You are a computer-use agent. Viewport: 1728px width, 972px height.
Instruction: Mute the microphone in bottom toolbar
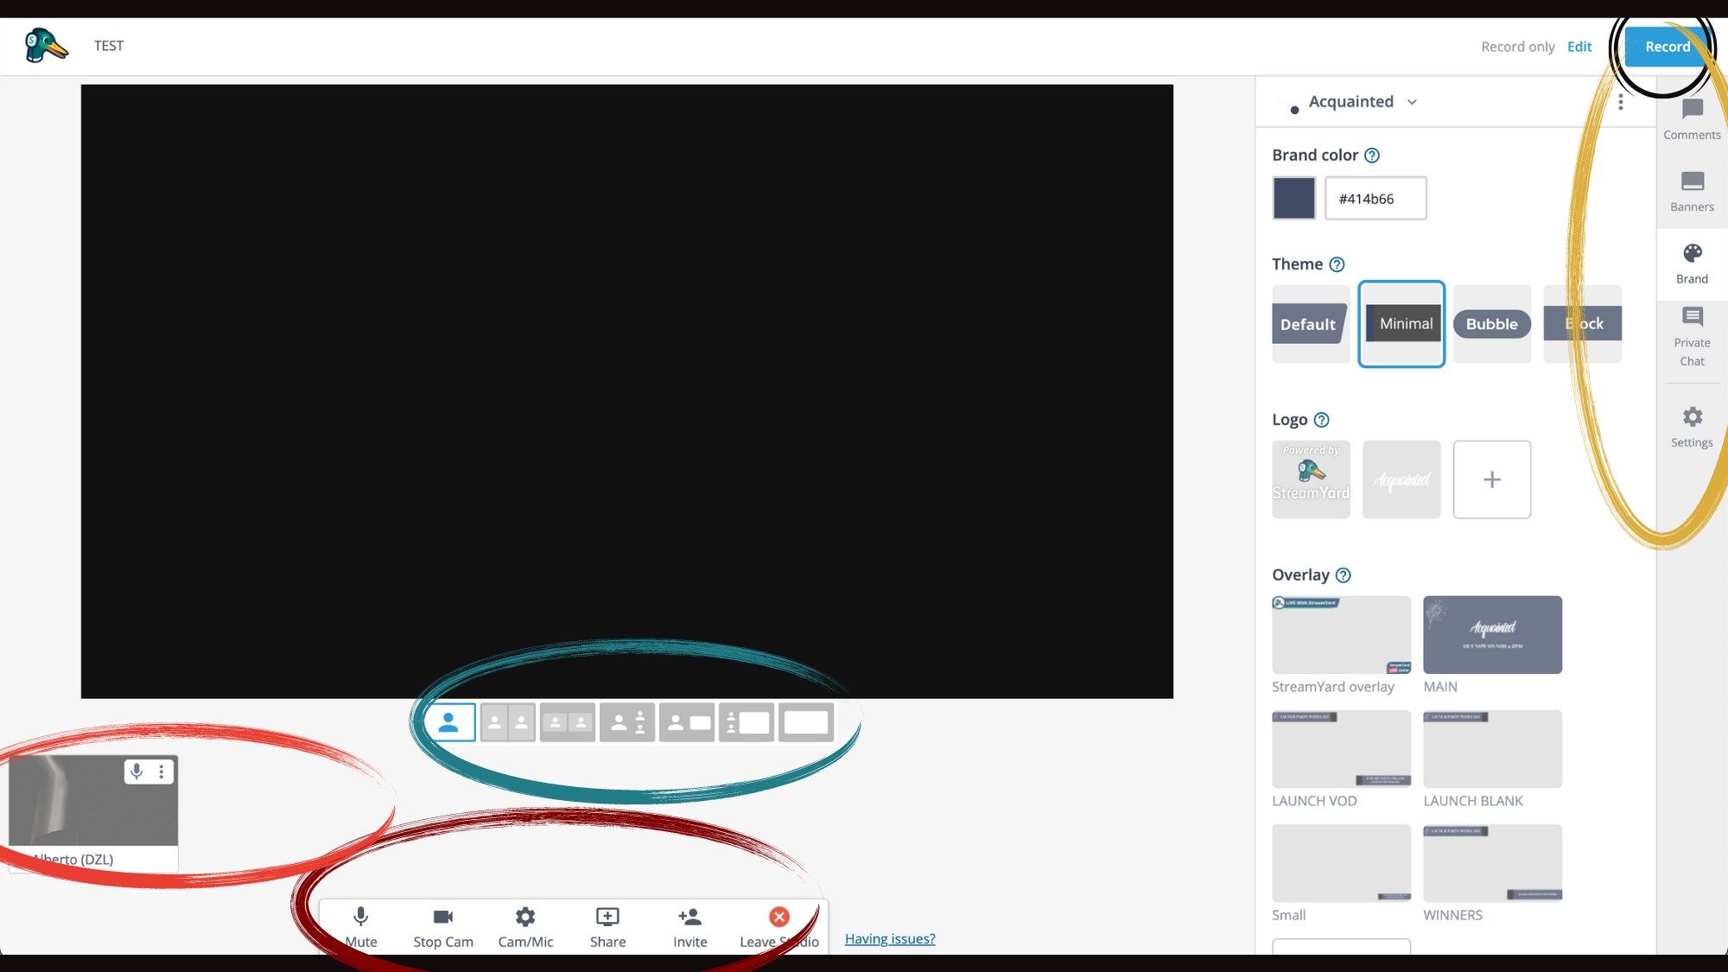[361, 918]
